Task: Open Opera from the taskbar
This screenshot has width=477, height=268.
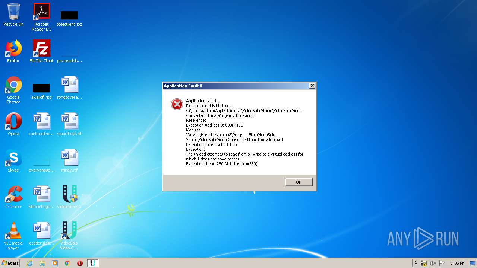Action: (x=80, y=263)
